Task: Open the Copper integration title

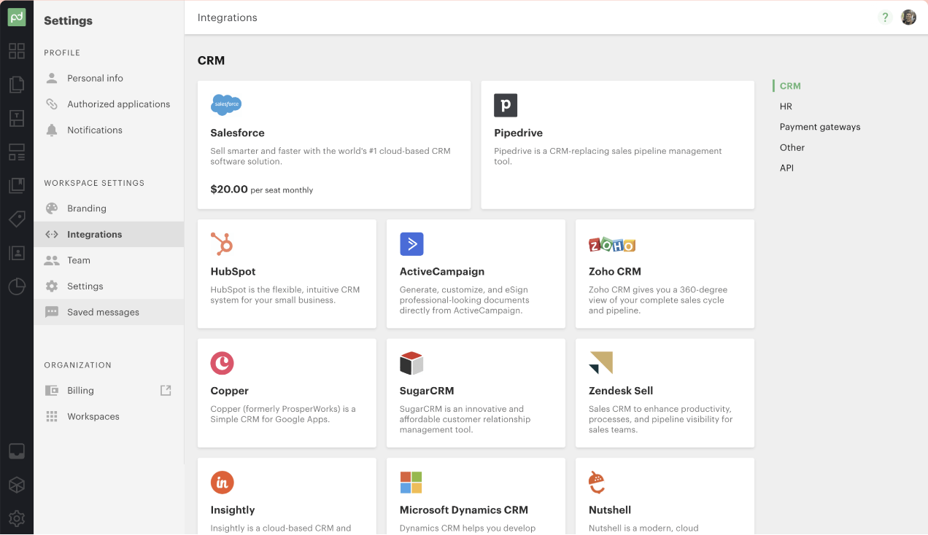Action: point(229,391)
